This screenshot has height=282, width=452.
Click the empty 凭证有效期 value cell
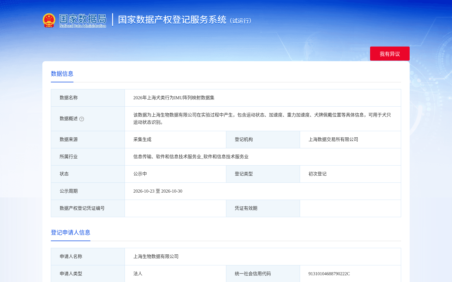pyautogui.click(x=350, y=208)
